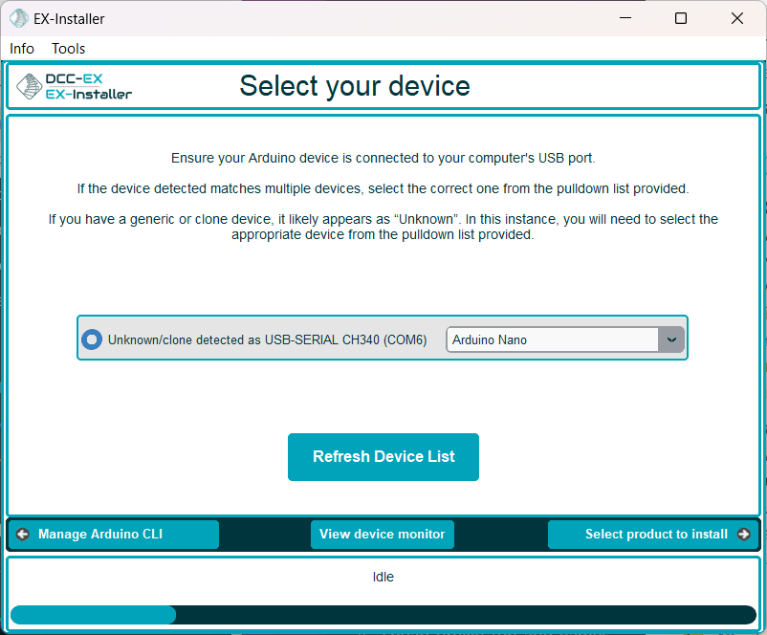Minimize the EX-Installer window

pyautogui.click(x=625, y=18)
